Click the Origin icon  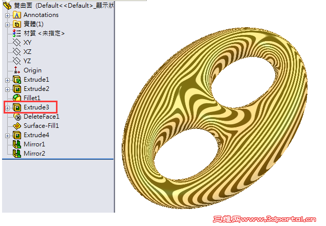pyautogui.click(x=16, y=70)
